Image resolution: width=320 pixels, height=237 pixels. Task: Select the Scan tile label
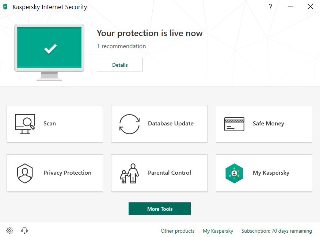pos(50,124)
